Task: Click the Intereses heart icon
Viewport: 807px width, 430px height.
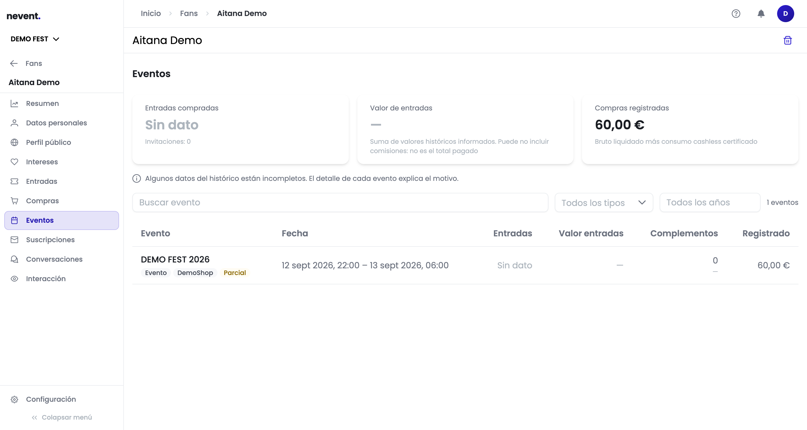Action: pos(14,162)
